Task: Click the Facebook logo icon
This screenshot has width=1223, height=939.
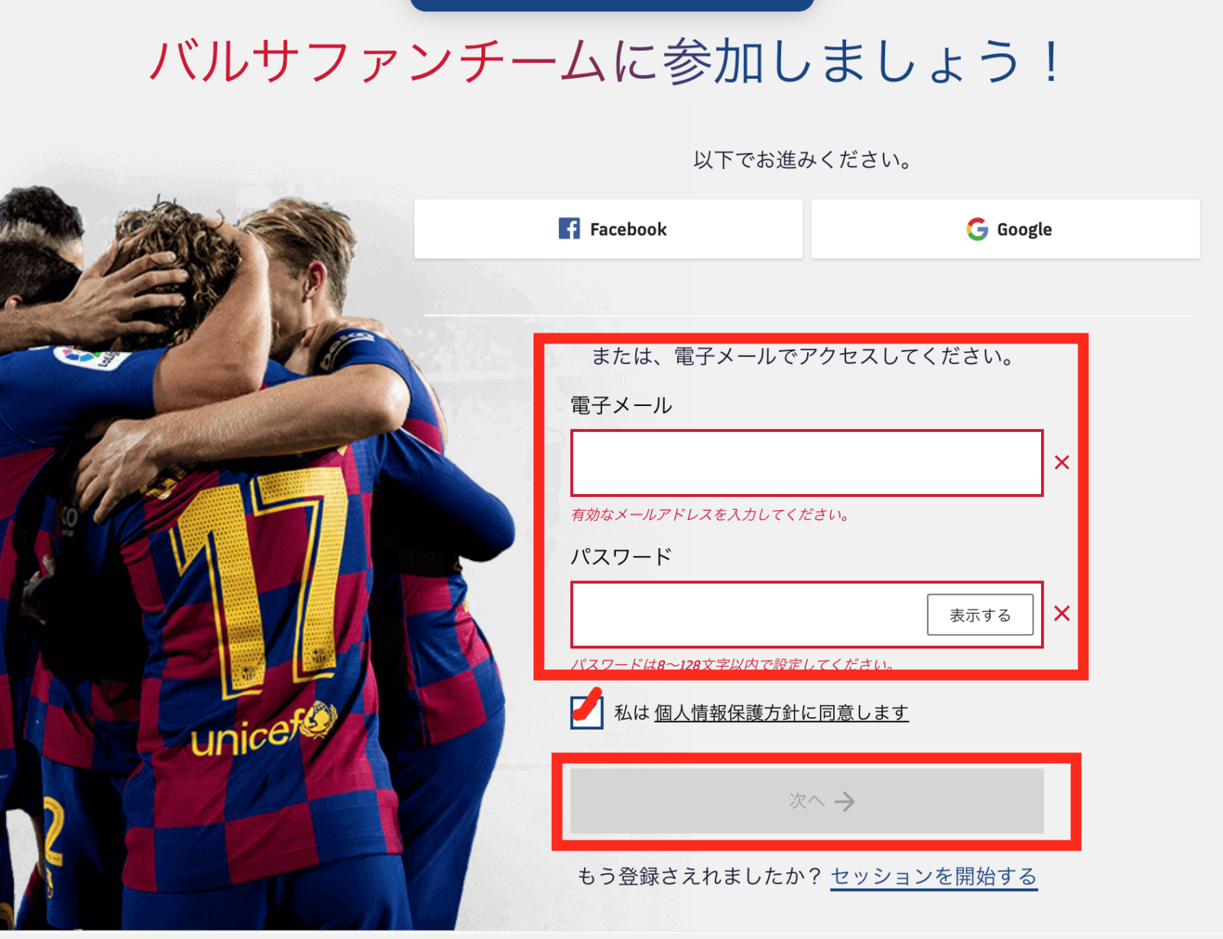Action: pos(569,229)
